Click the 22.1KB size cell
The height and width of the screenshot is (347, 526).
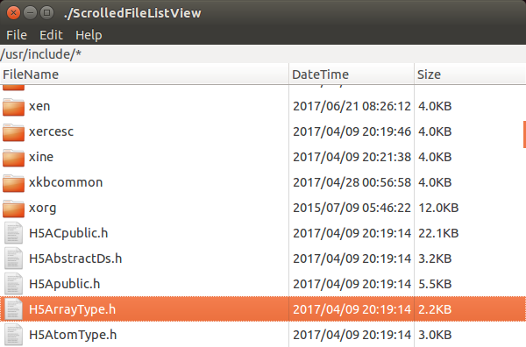pos(438,233)
